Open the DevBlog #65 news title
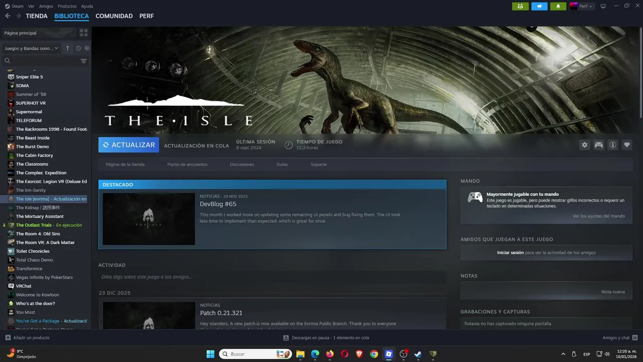Viewport: 643px width, 362px height. coord(218,204)
